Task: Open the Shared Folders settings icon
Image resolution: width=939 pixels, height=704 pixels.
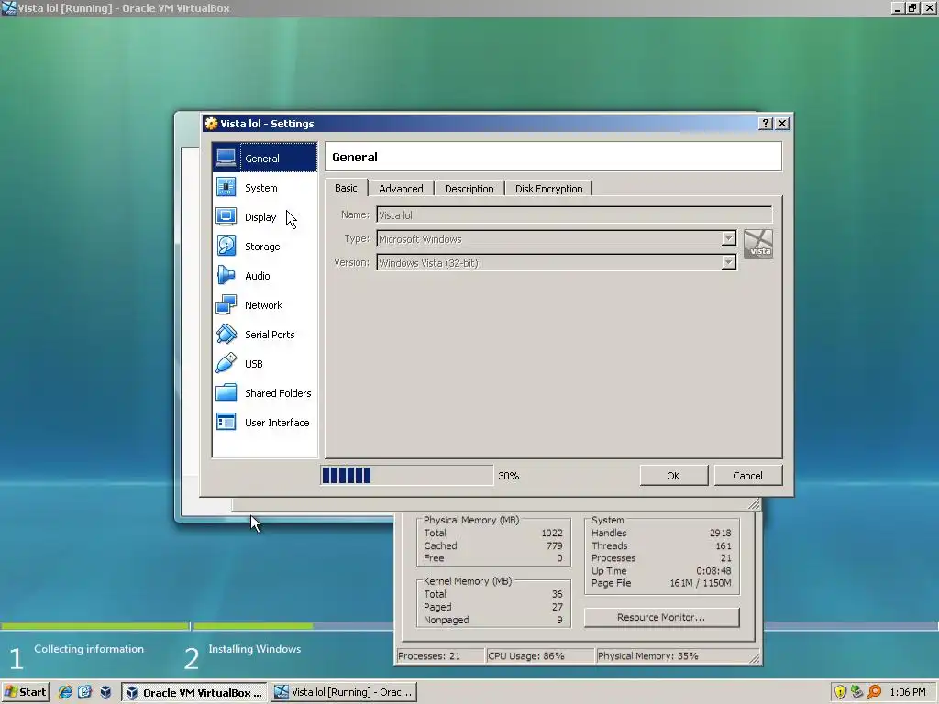Action: 226,392
